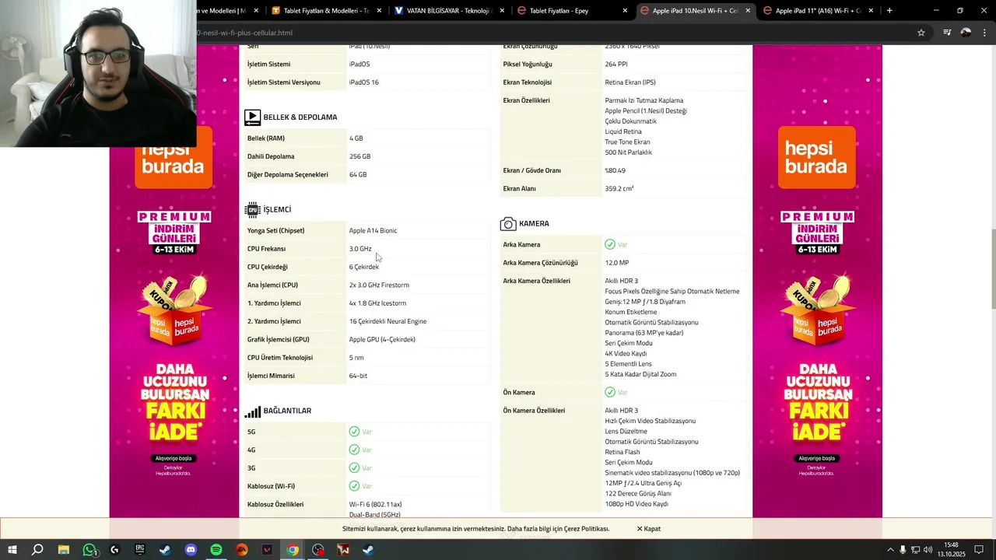The height and width of the screenshot is (560, 996).
Task: Click the Apple A14 Bionic chipset value
Action: tap(373, 231)
